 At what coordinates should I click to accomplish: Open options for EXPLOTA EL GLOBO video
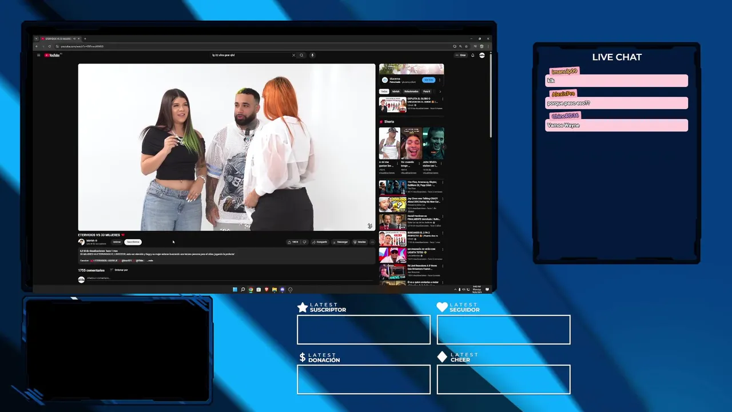coord(442,99)
